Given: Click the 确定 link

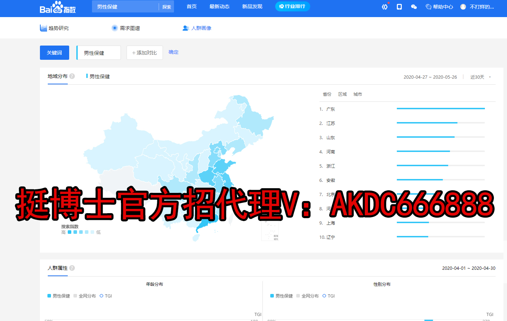Looking at the screenshot, I should tap(174, 52).
